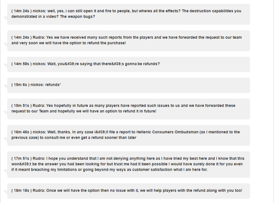274x203 pixels.
Task: Select Rudra's final 18m 18s message
Action: tap(129, 191)
